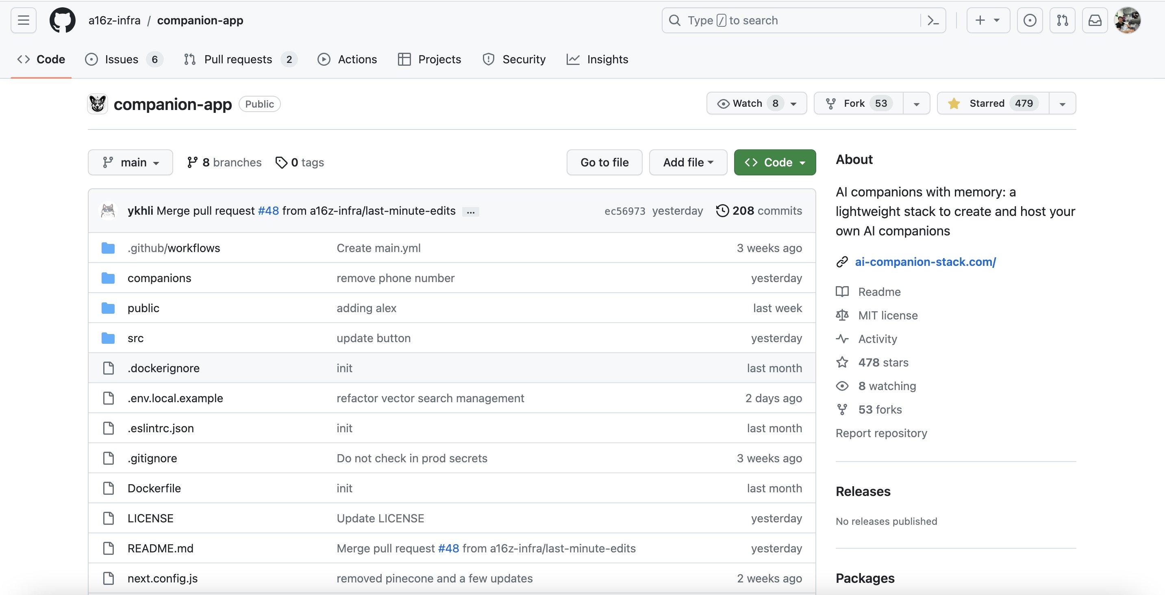Image resolution: width=1165 pixels, height=595 pixels.
Task: Open branches via the branch icon
Action: tap(193, 162)
